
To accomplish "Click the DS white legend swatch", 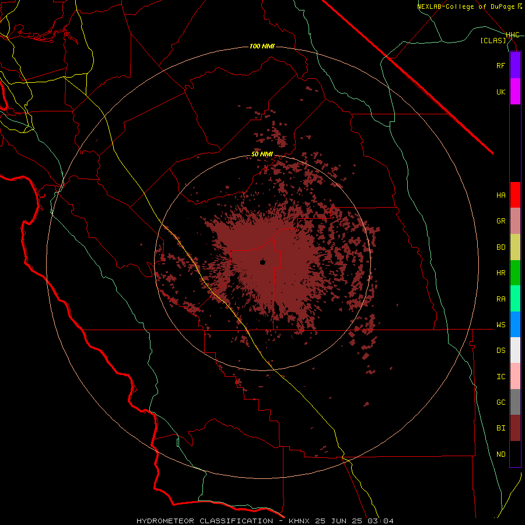I will click(x=515, y=350).
